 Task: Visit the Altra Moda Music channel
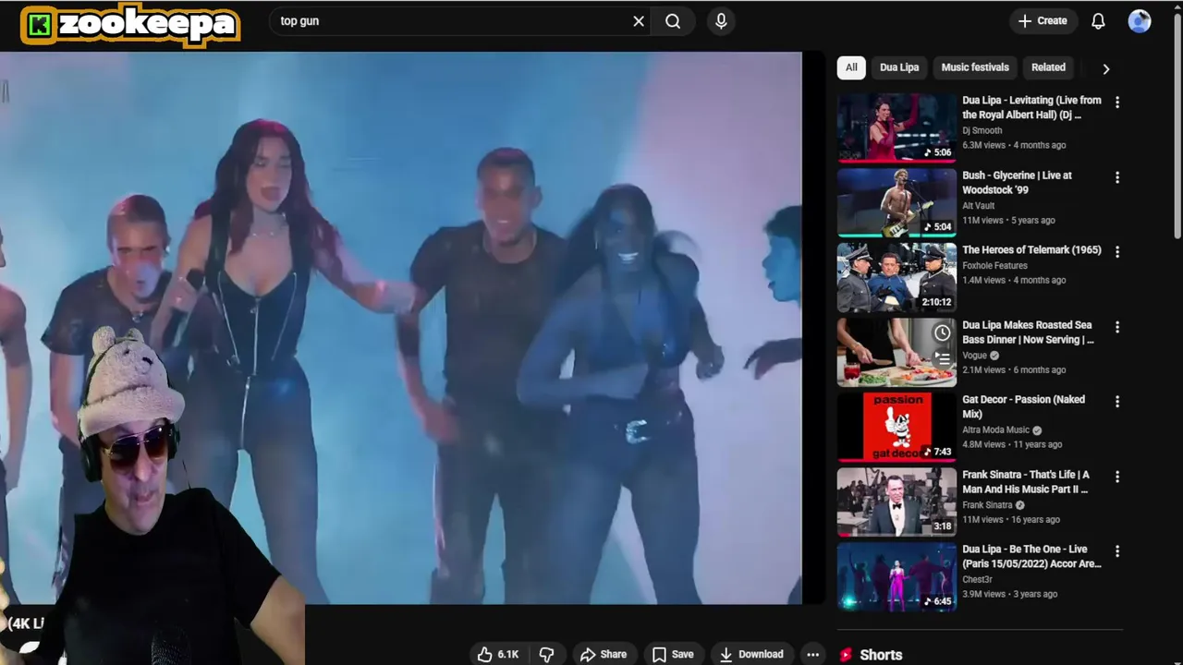click(995, 429)
